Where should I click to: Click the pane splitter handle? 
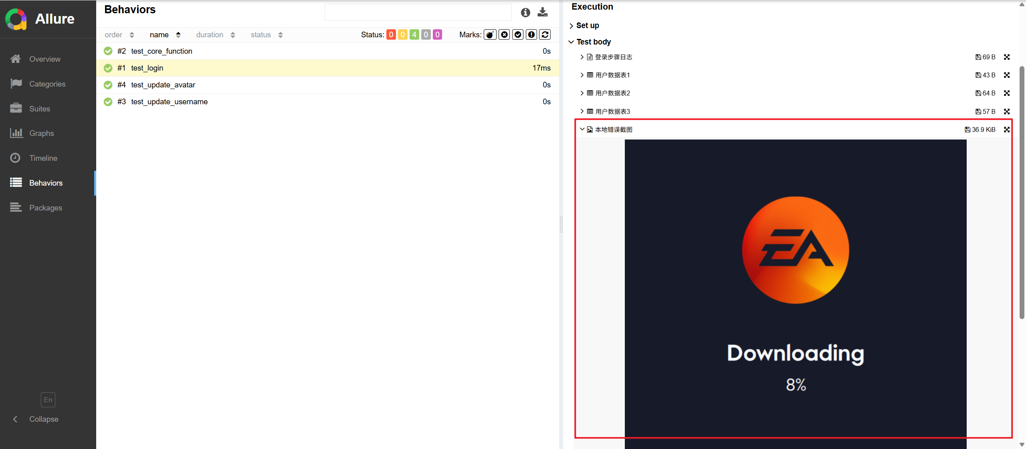click(x=561, y=224)
